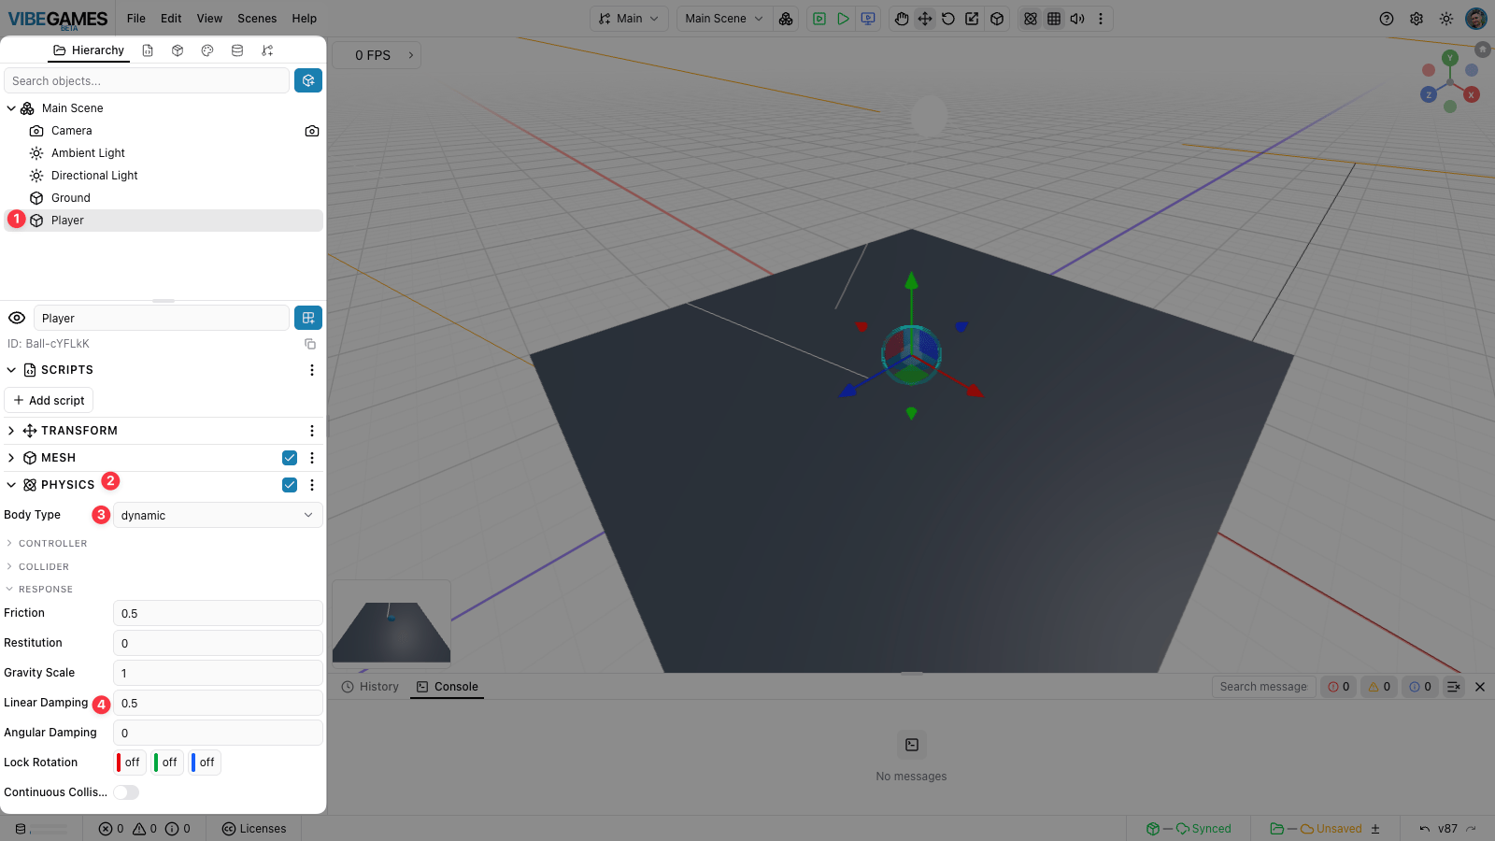The height and width of the screenshot is (841, 1495).
Task: Open the Scenes menu
Action: click(x=257, y=19)
